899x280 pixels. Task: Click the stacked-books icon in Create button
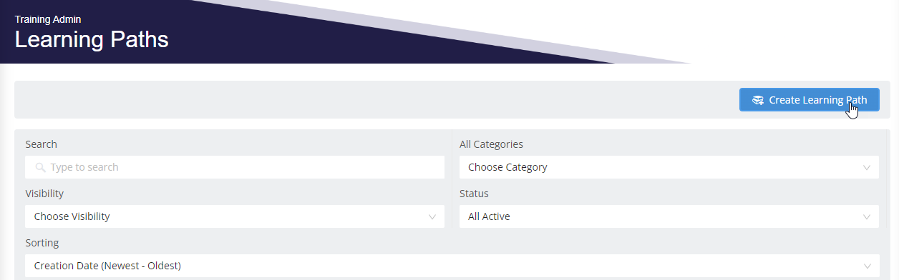click(x=758, y=101)
